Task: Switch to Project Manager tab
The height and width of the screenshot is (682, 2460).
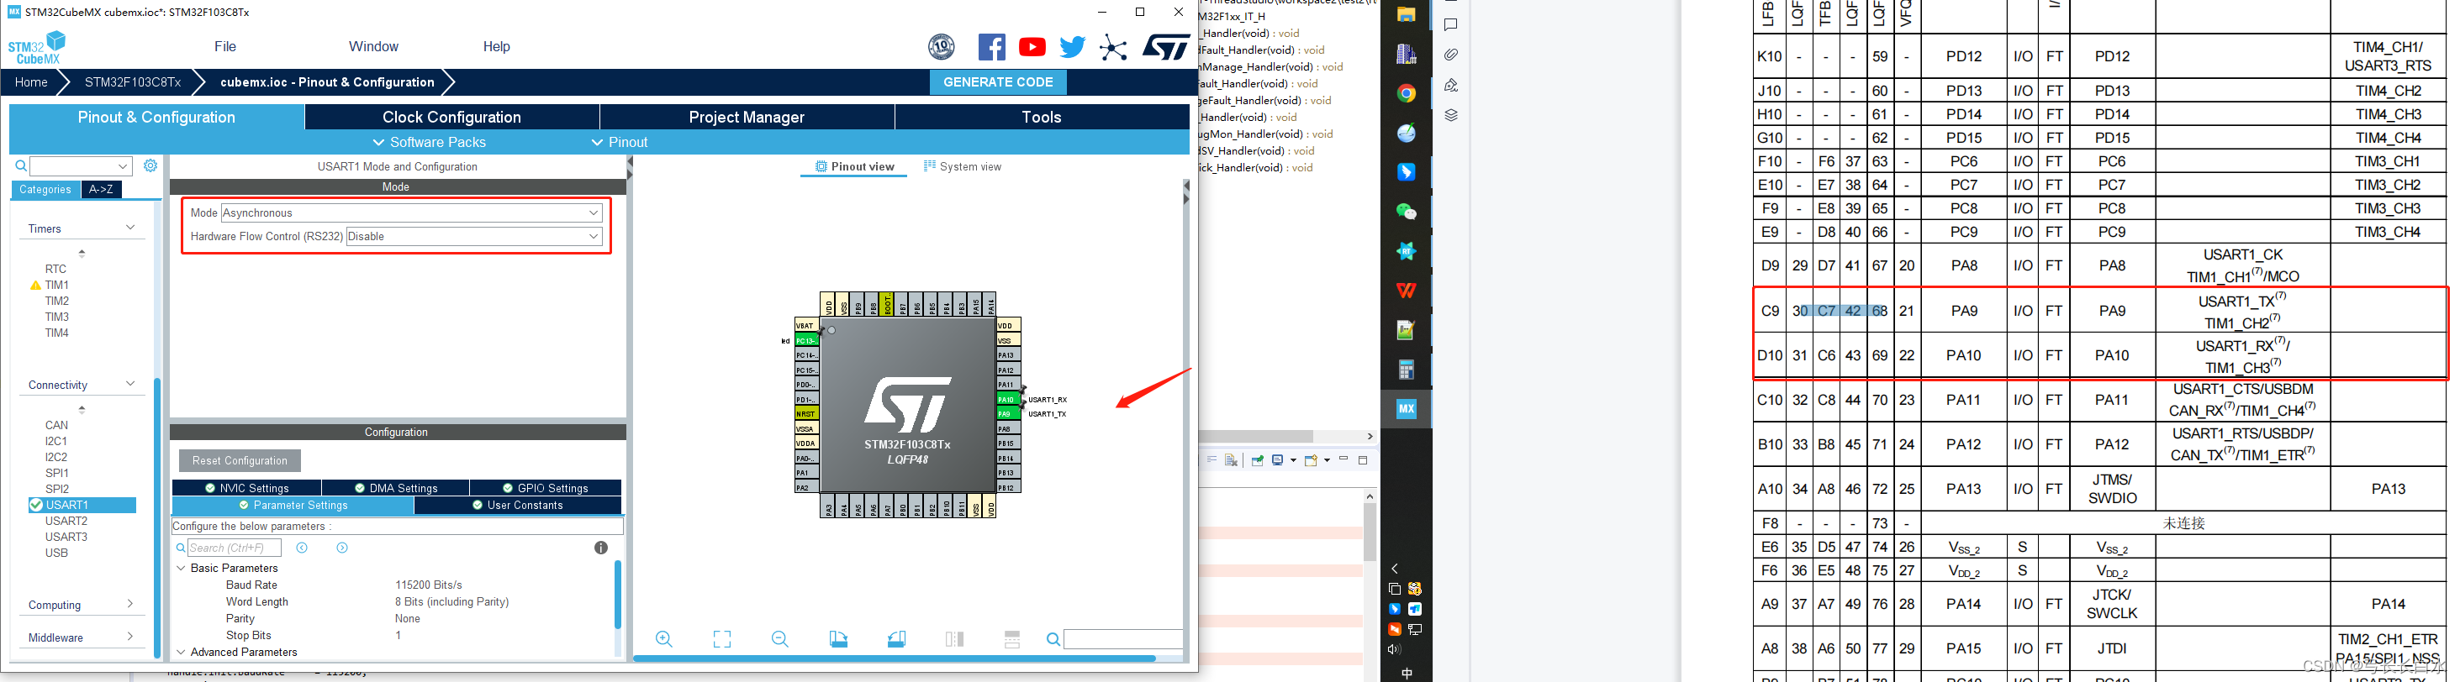Action: [747, 118]
